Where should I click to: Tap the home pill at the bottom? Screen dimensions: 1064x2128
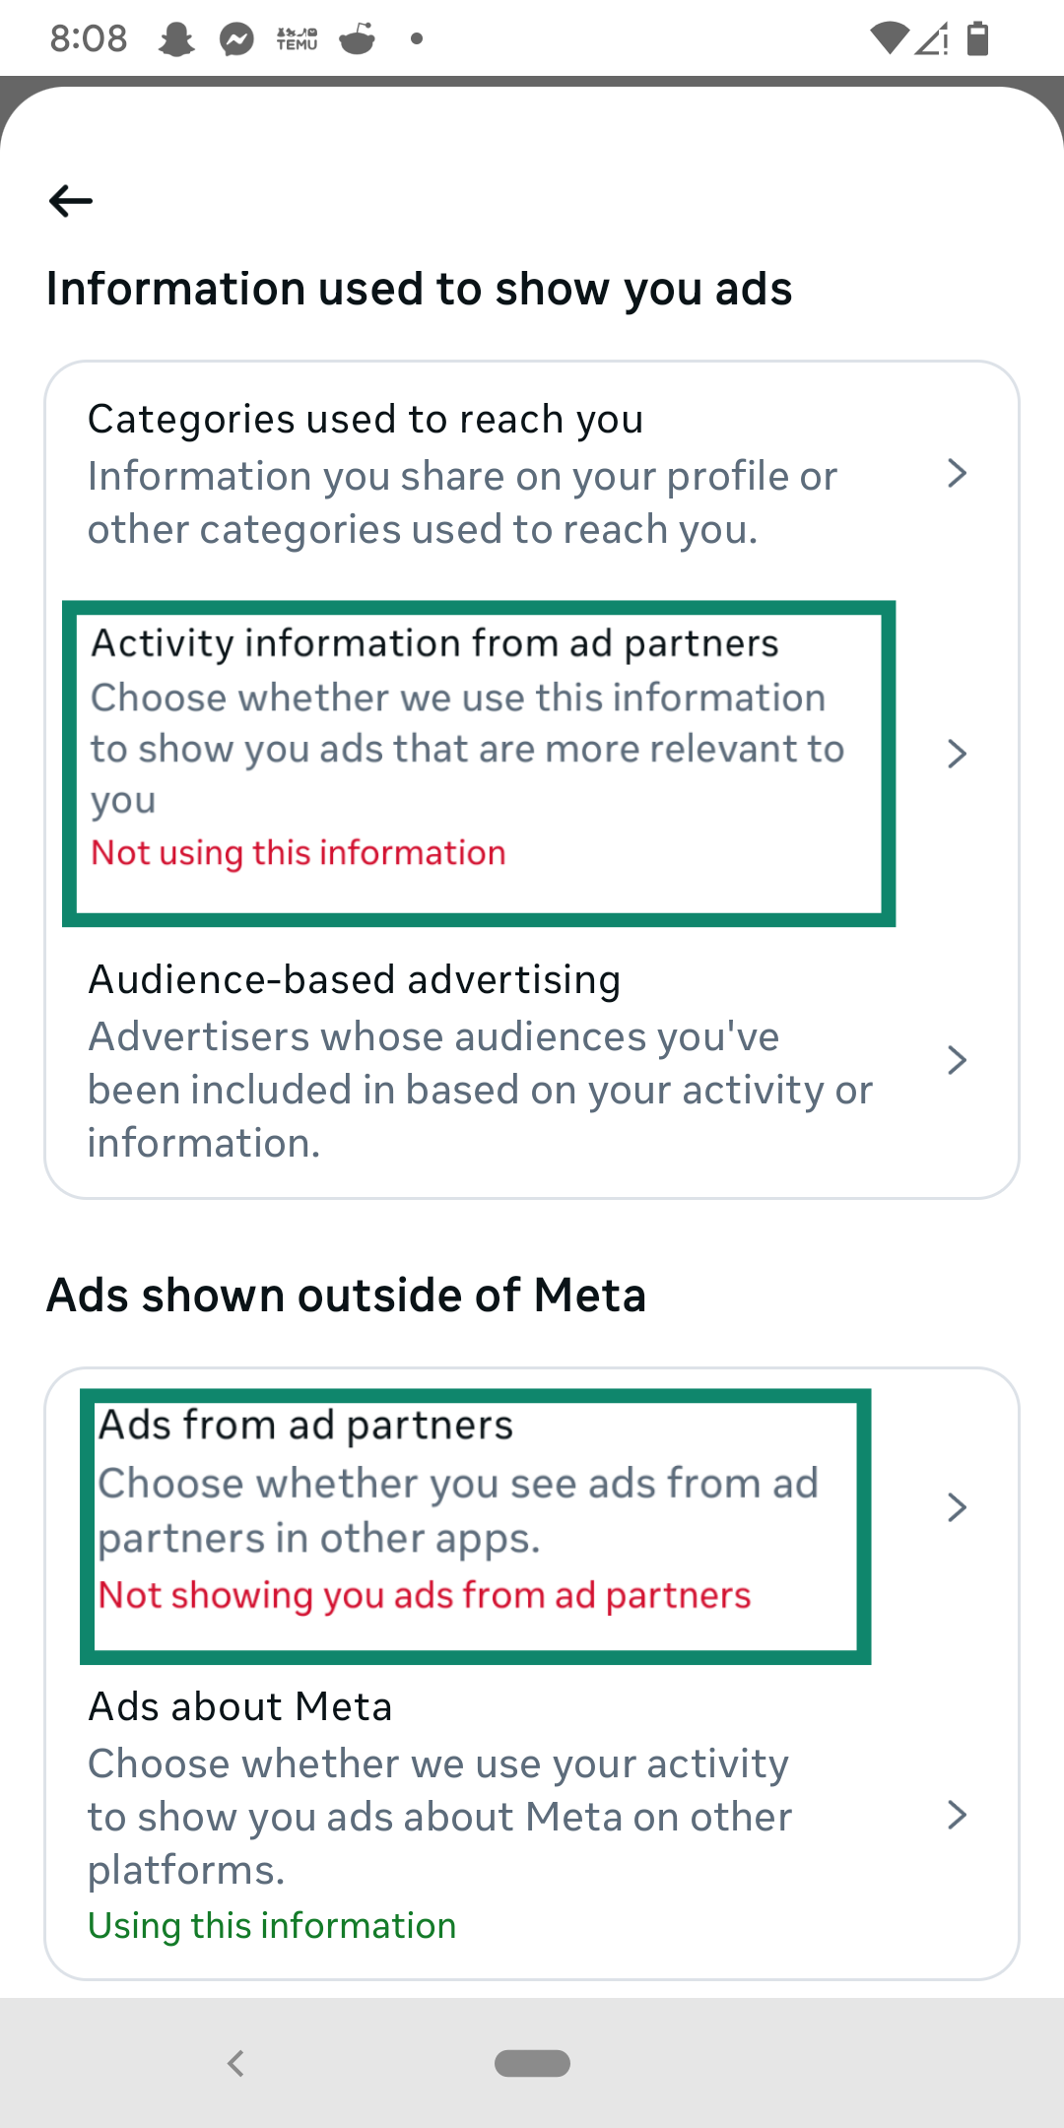[532, 2062]
